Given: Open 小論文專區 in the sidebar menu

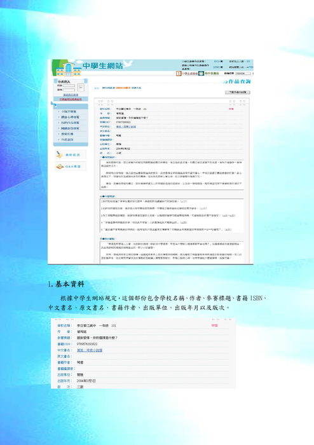Looking at the screenshot, I should 69,111.
